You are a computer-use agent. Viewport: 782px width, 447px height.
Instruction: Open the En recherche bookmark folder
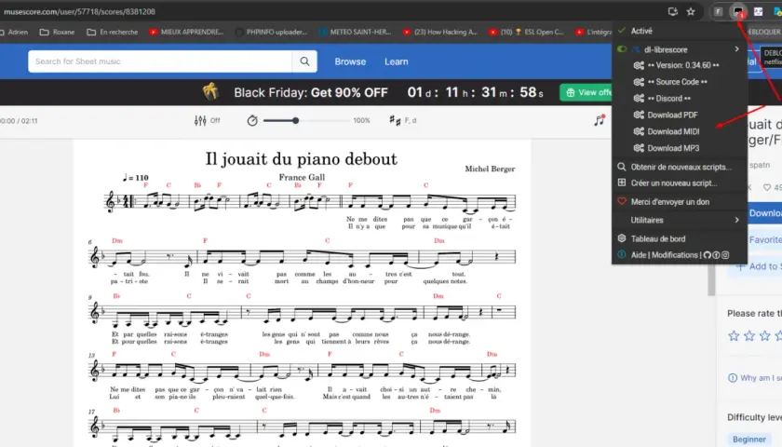click(113, 32)
